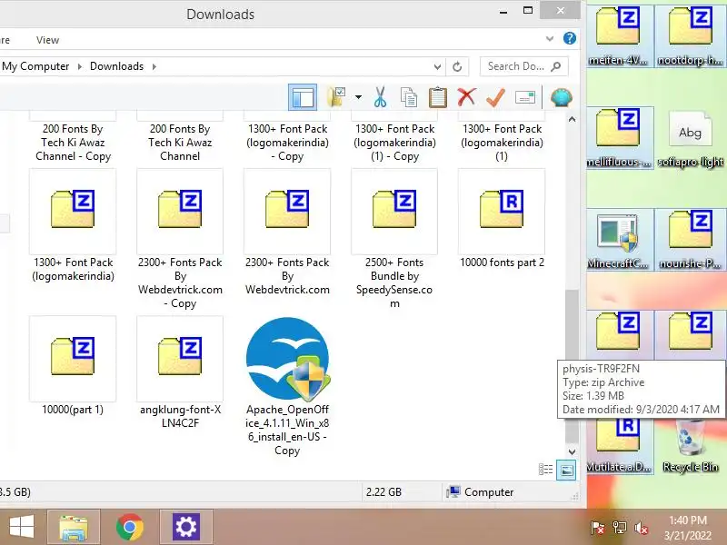
Task: Click the orange checkmark Properties icon
Action: [495, 97]
